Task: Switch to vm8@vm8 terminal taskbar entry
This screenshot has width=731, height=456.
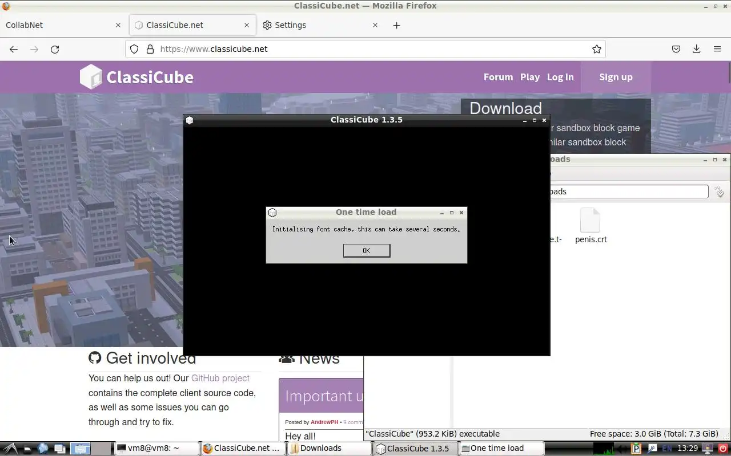Action: click(156, 449)
